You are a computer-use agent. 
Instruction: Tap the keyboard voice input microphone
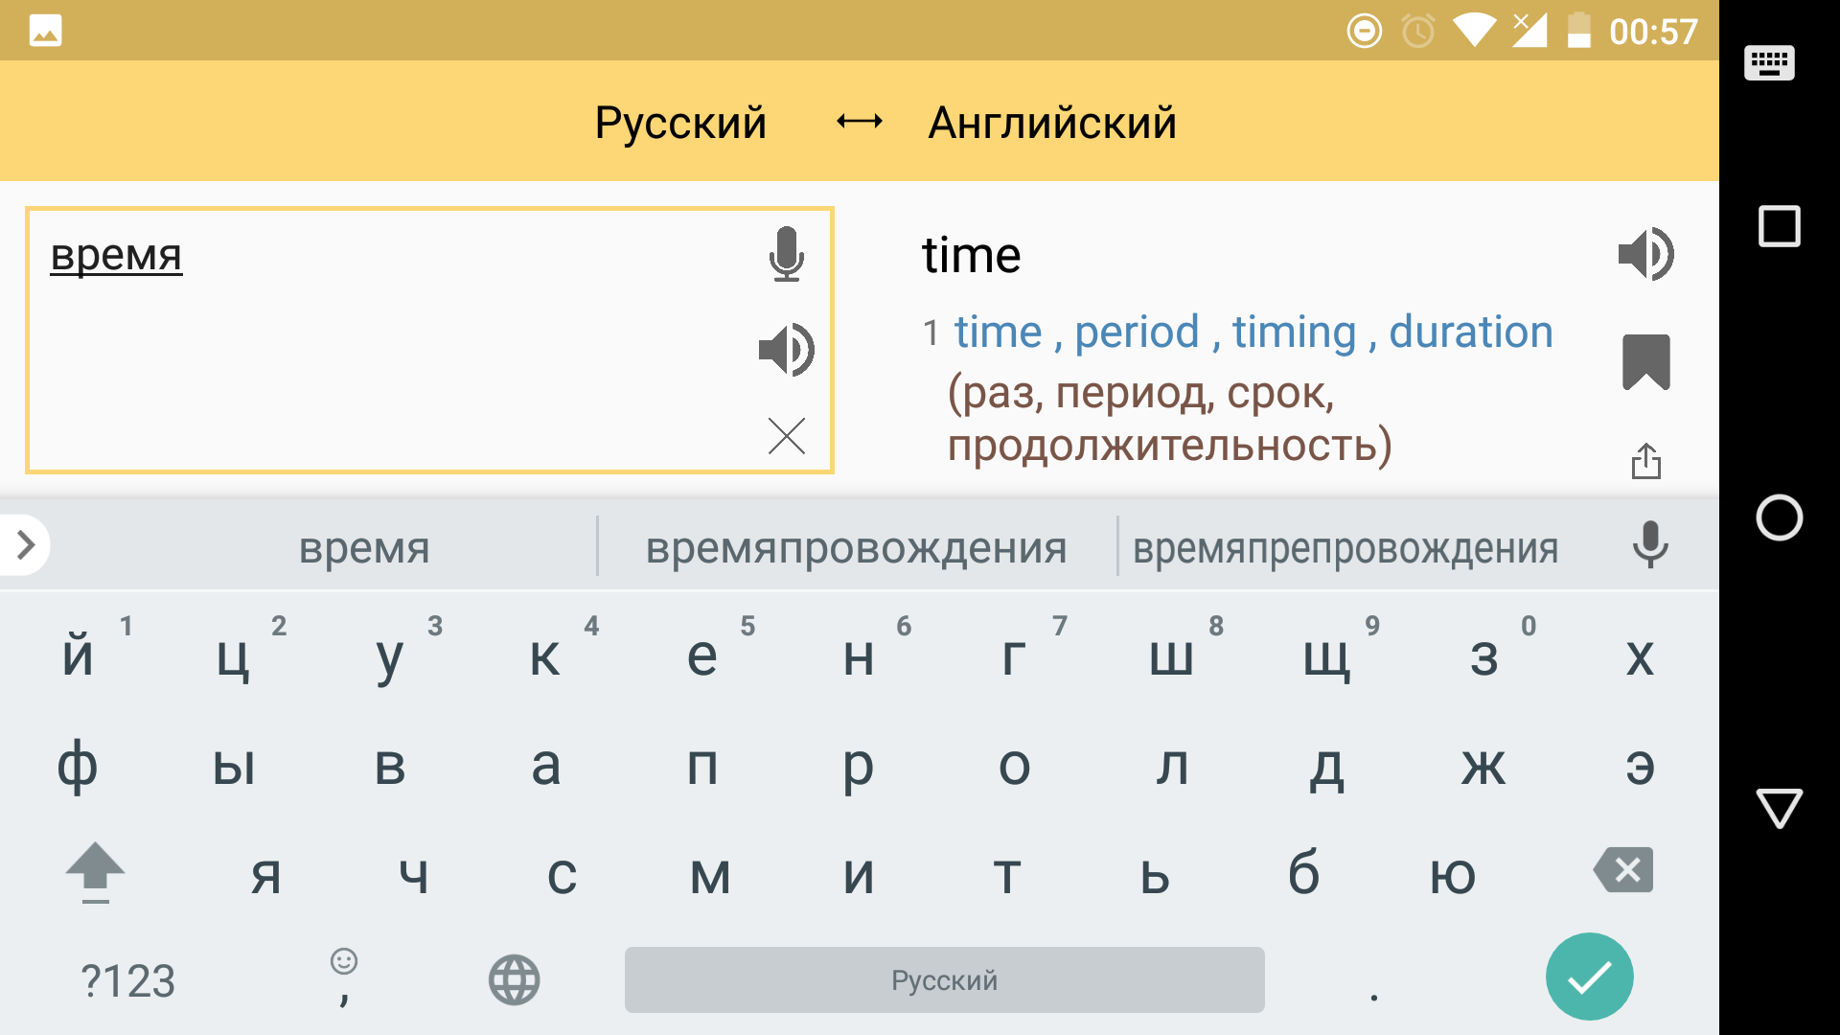pos(1649,544)
